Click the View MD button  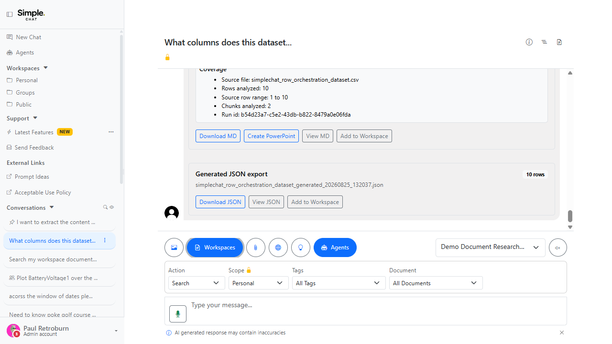click(318, 136)
